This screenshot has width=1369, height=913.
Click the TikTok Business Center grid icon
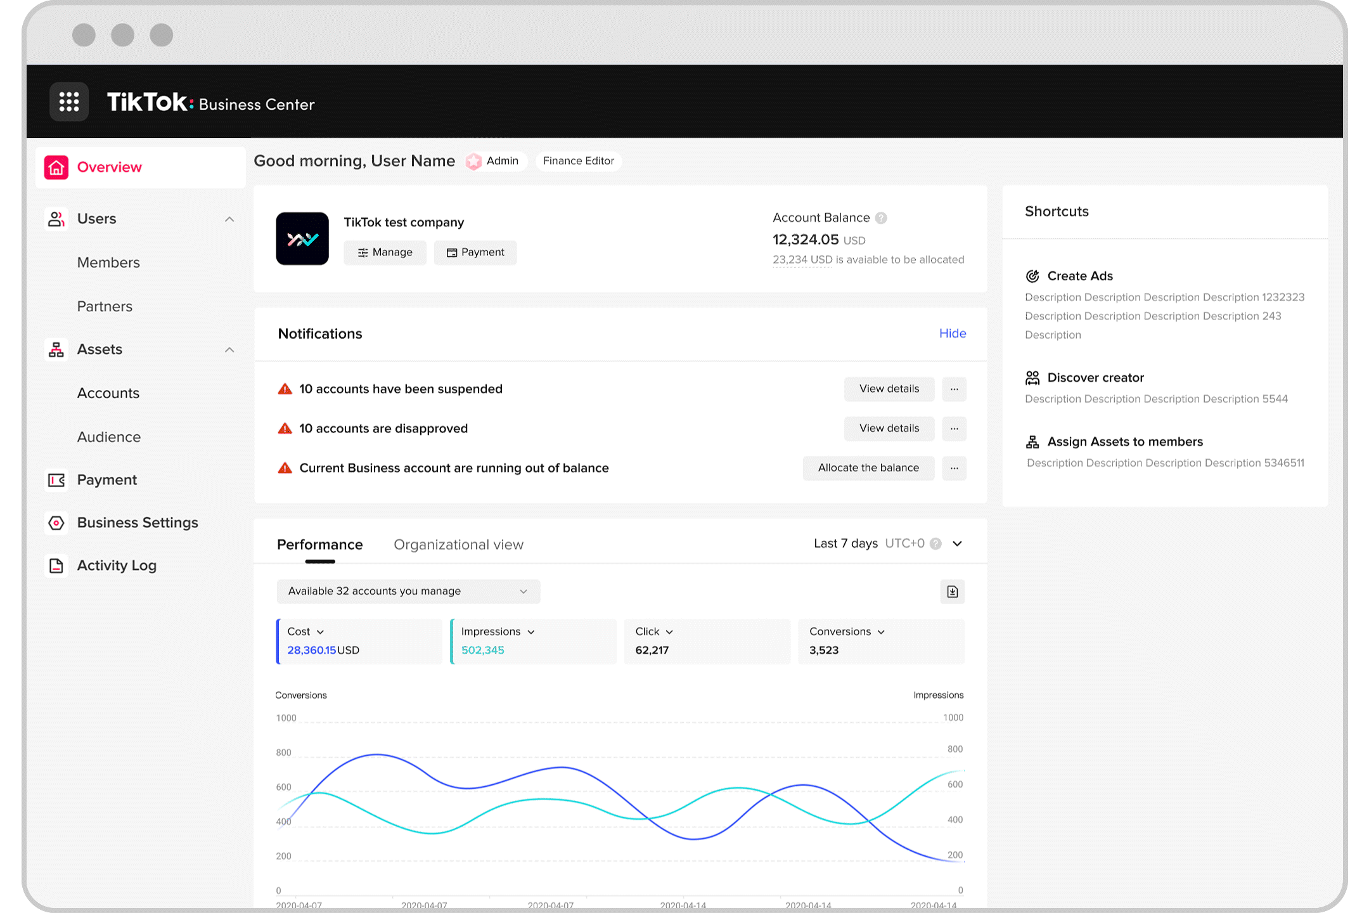pyautogui.click(x=69, y=102)
